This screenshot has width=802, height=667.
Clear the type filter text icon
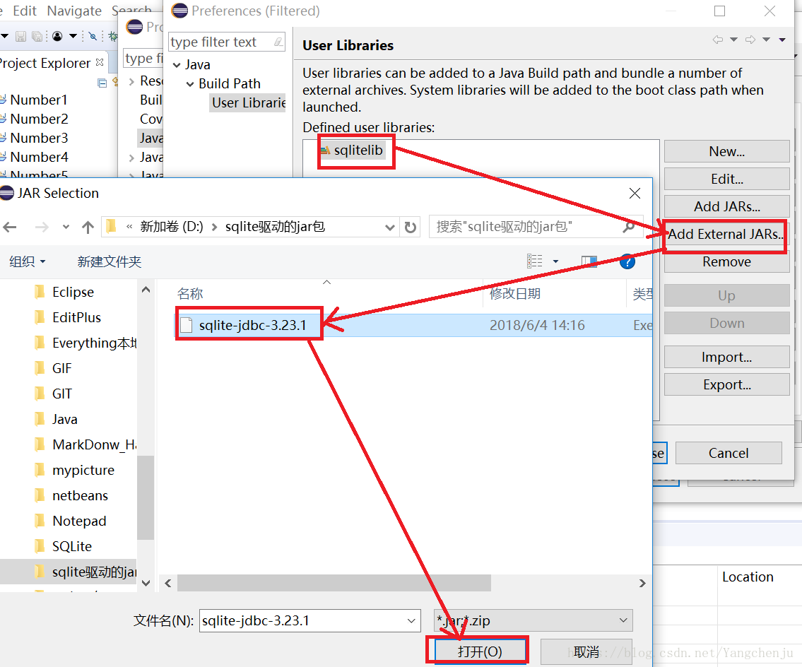tap(278, 42)
